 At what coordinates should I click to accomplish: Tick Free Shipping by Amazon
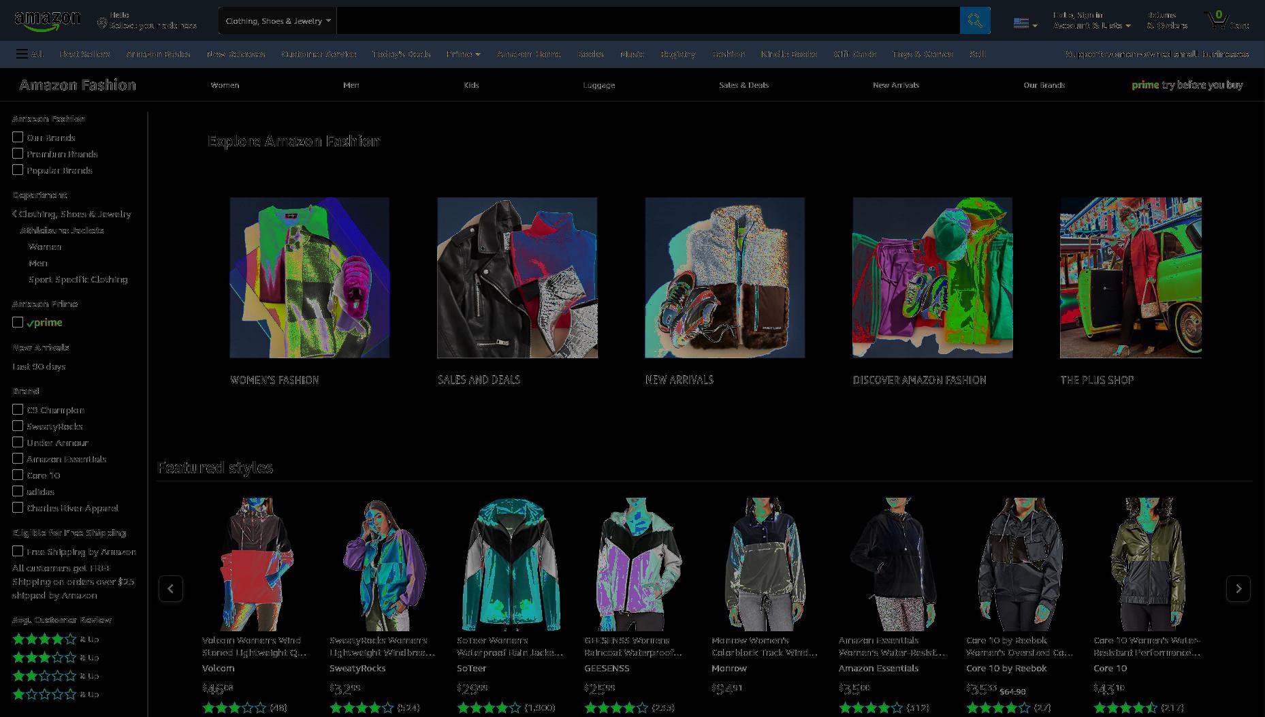click(18, 551)
